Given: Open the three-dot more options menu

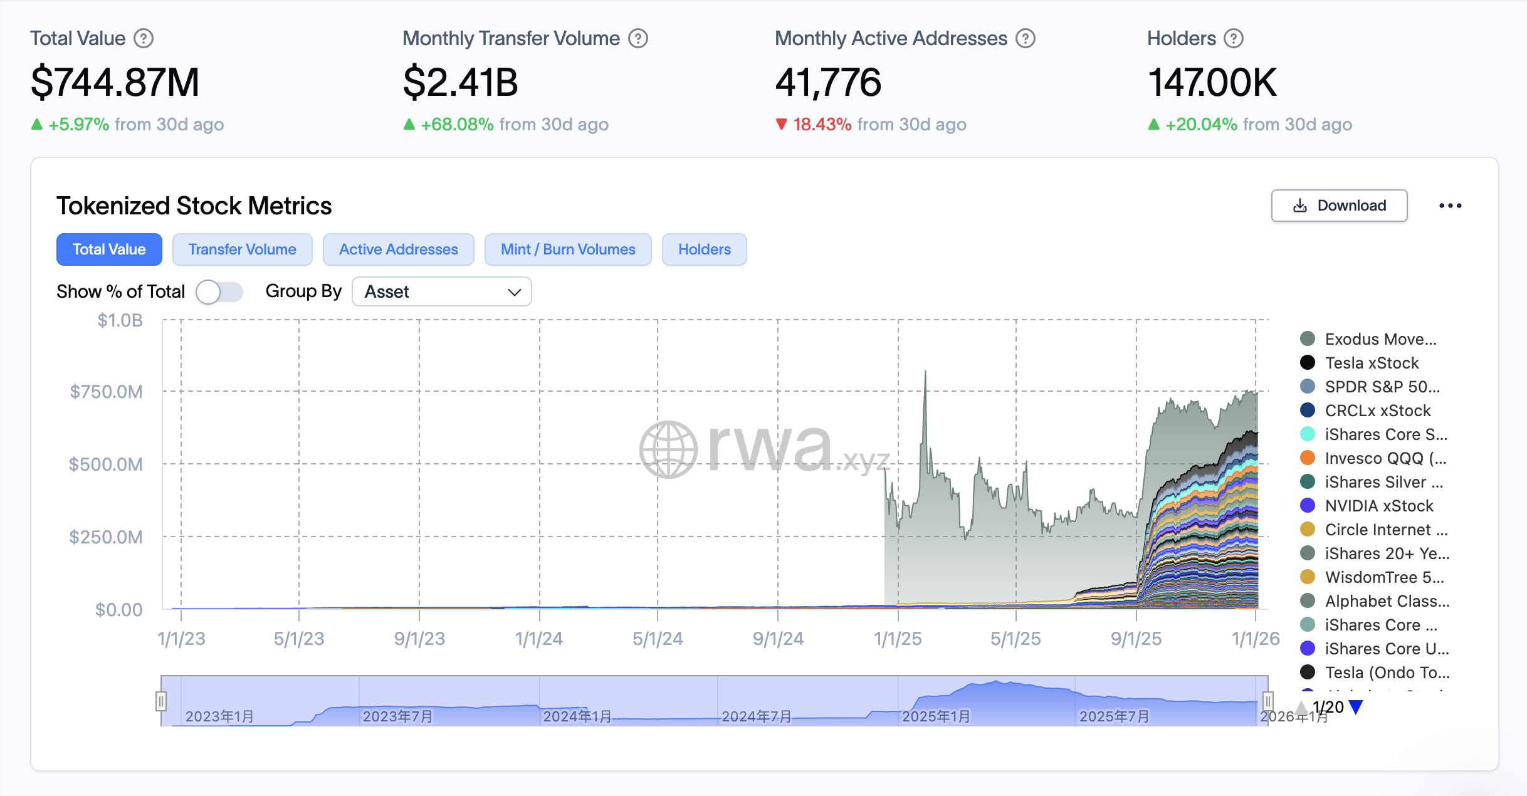Looking at the screenshot, I should pos(1450,206).
